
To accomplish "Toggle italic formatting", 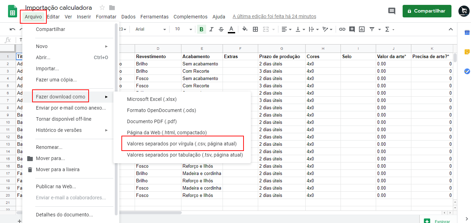I will 211,29.
